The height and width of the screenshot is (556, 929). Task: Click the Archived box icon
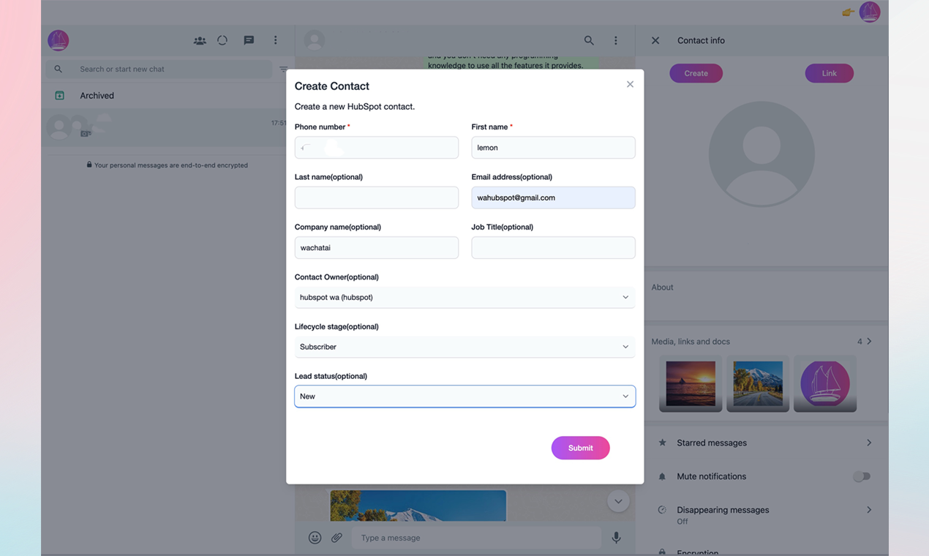point(59,96)
